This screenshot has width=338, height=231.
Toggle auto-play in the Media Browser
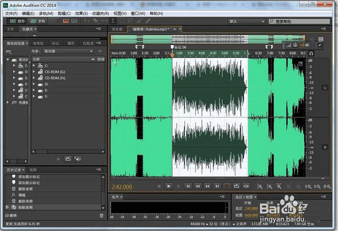point(78,159)
